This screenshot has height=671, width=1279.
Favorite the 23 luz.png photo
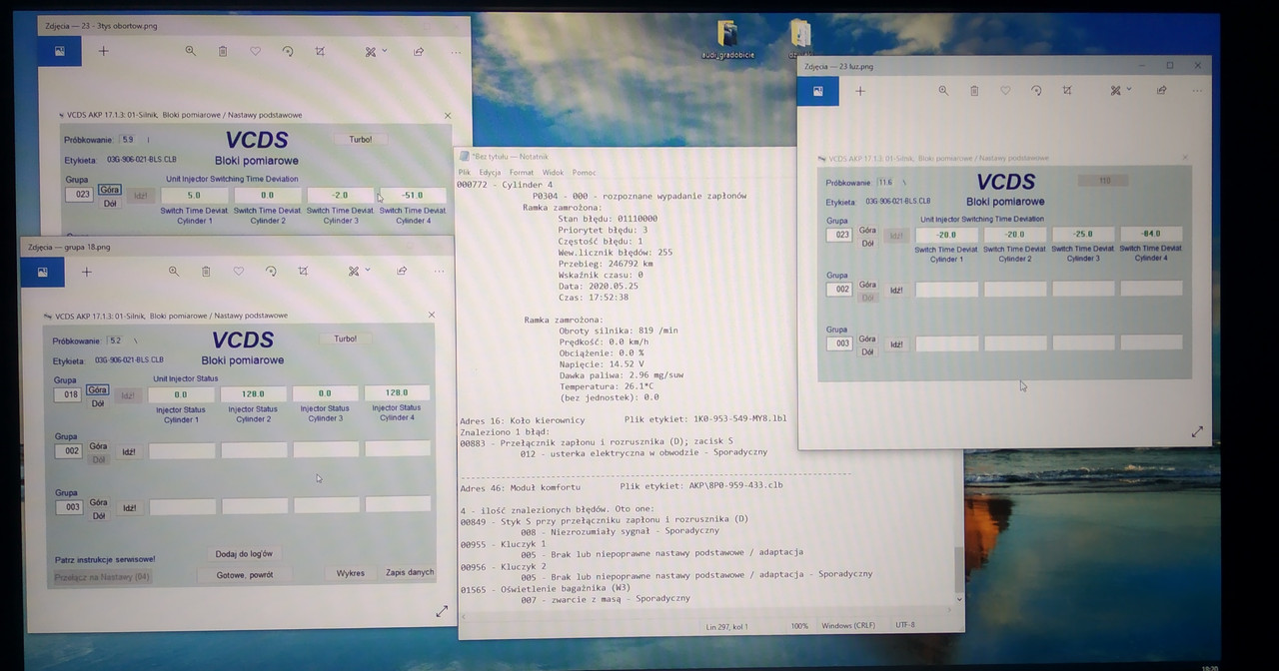pyautogui.click(x=1005, y=90)
